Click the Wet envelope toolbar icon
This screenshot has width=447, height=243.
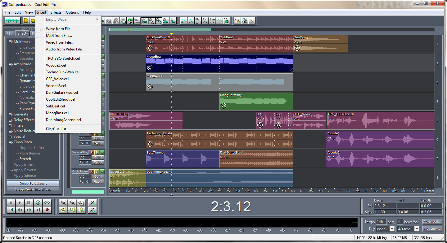(x=198, y=21)
